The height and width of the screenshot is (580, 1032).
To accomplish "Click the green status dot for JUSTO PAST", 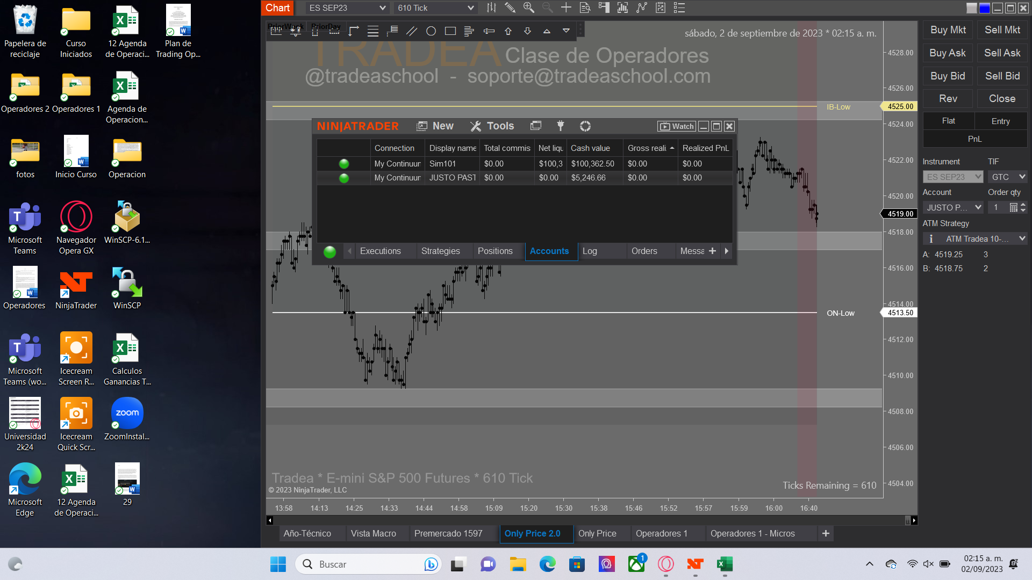I will click(344, 178).
